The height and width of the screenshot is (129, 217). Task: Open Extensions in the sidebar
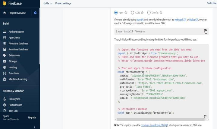pos(14,55)
